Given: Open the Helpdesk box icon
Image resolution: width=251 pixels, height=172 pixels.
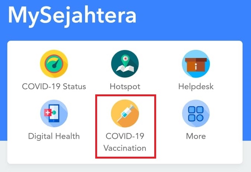Looking at the screenshot, I should click(x=196, y=64).
